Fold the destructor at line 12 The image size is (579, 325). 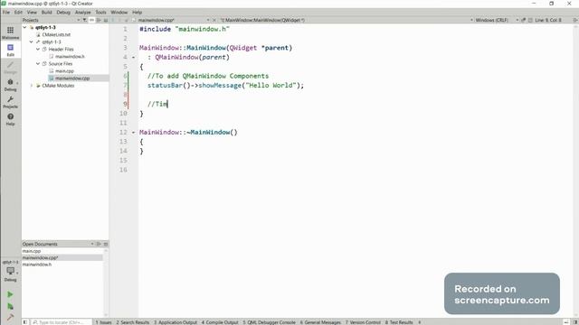134,133
